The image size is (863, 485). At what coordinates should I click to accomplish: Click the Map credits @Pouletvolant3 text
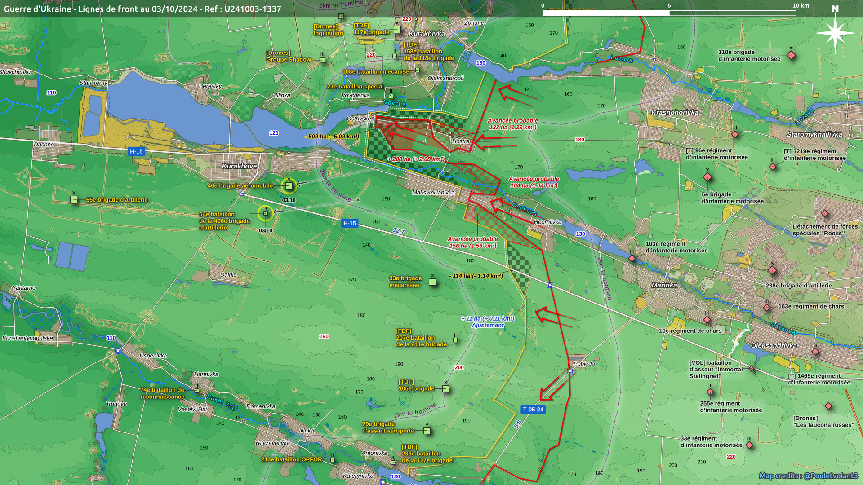click(808, 476)
